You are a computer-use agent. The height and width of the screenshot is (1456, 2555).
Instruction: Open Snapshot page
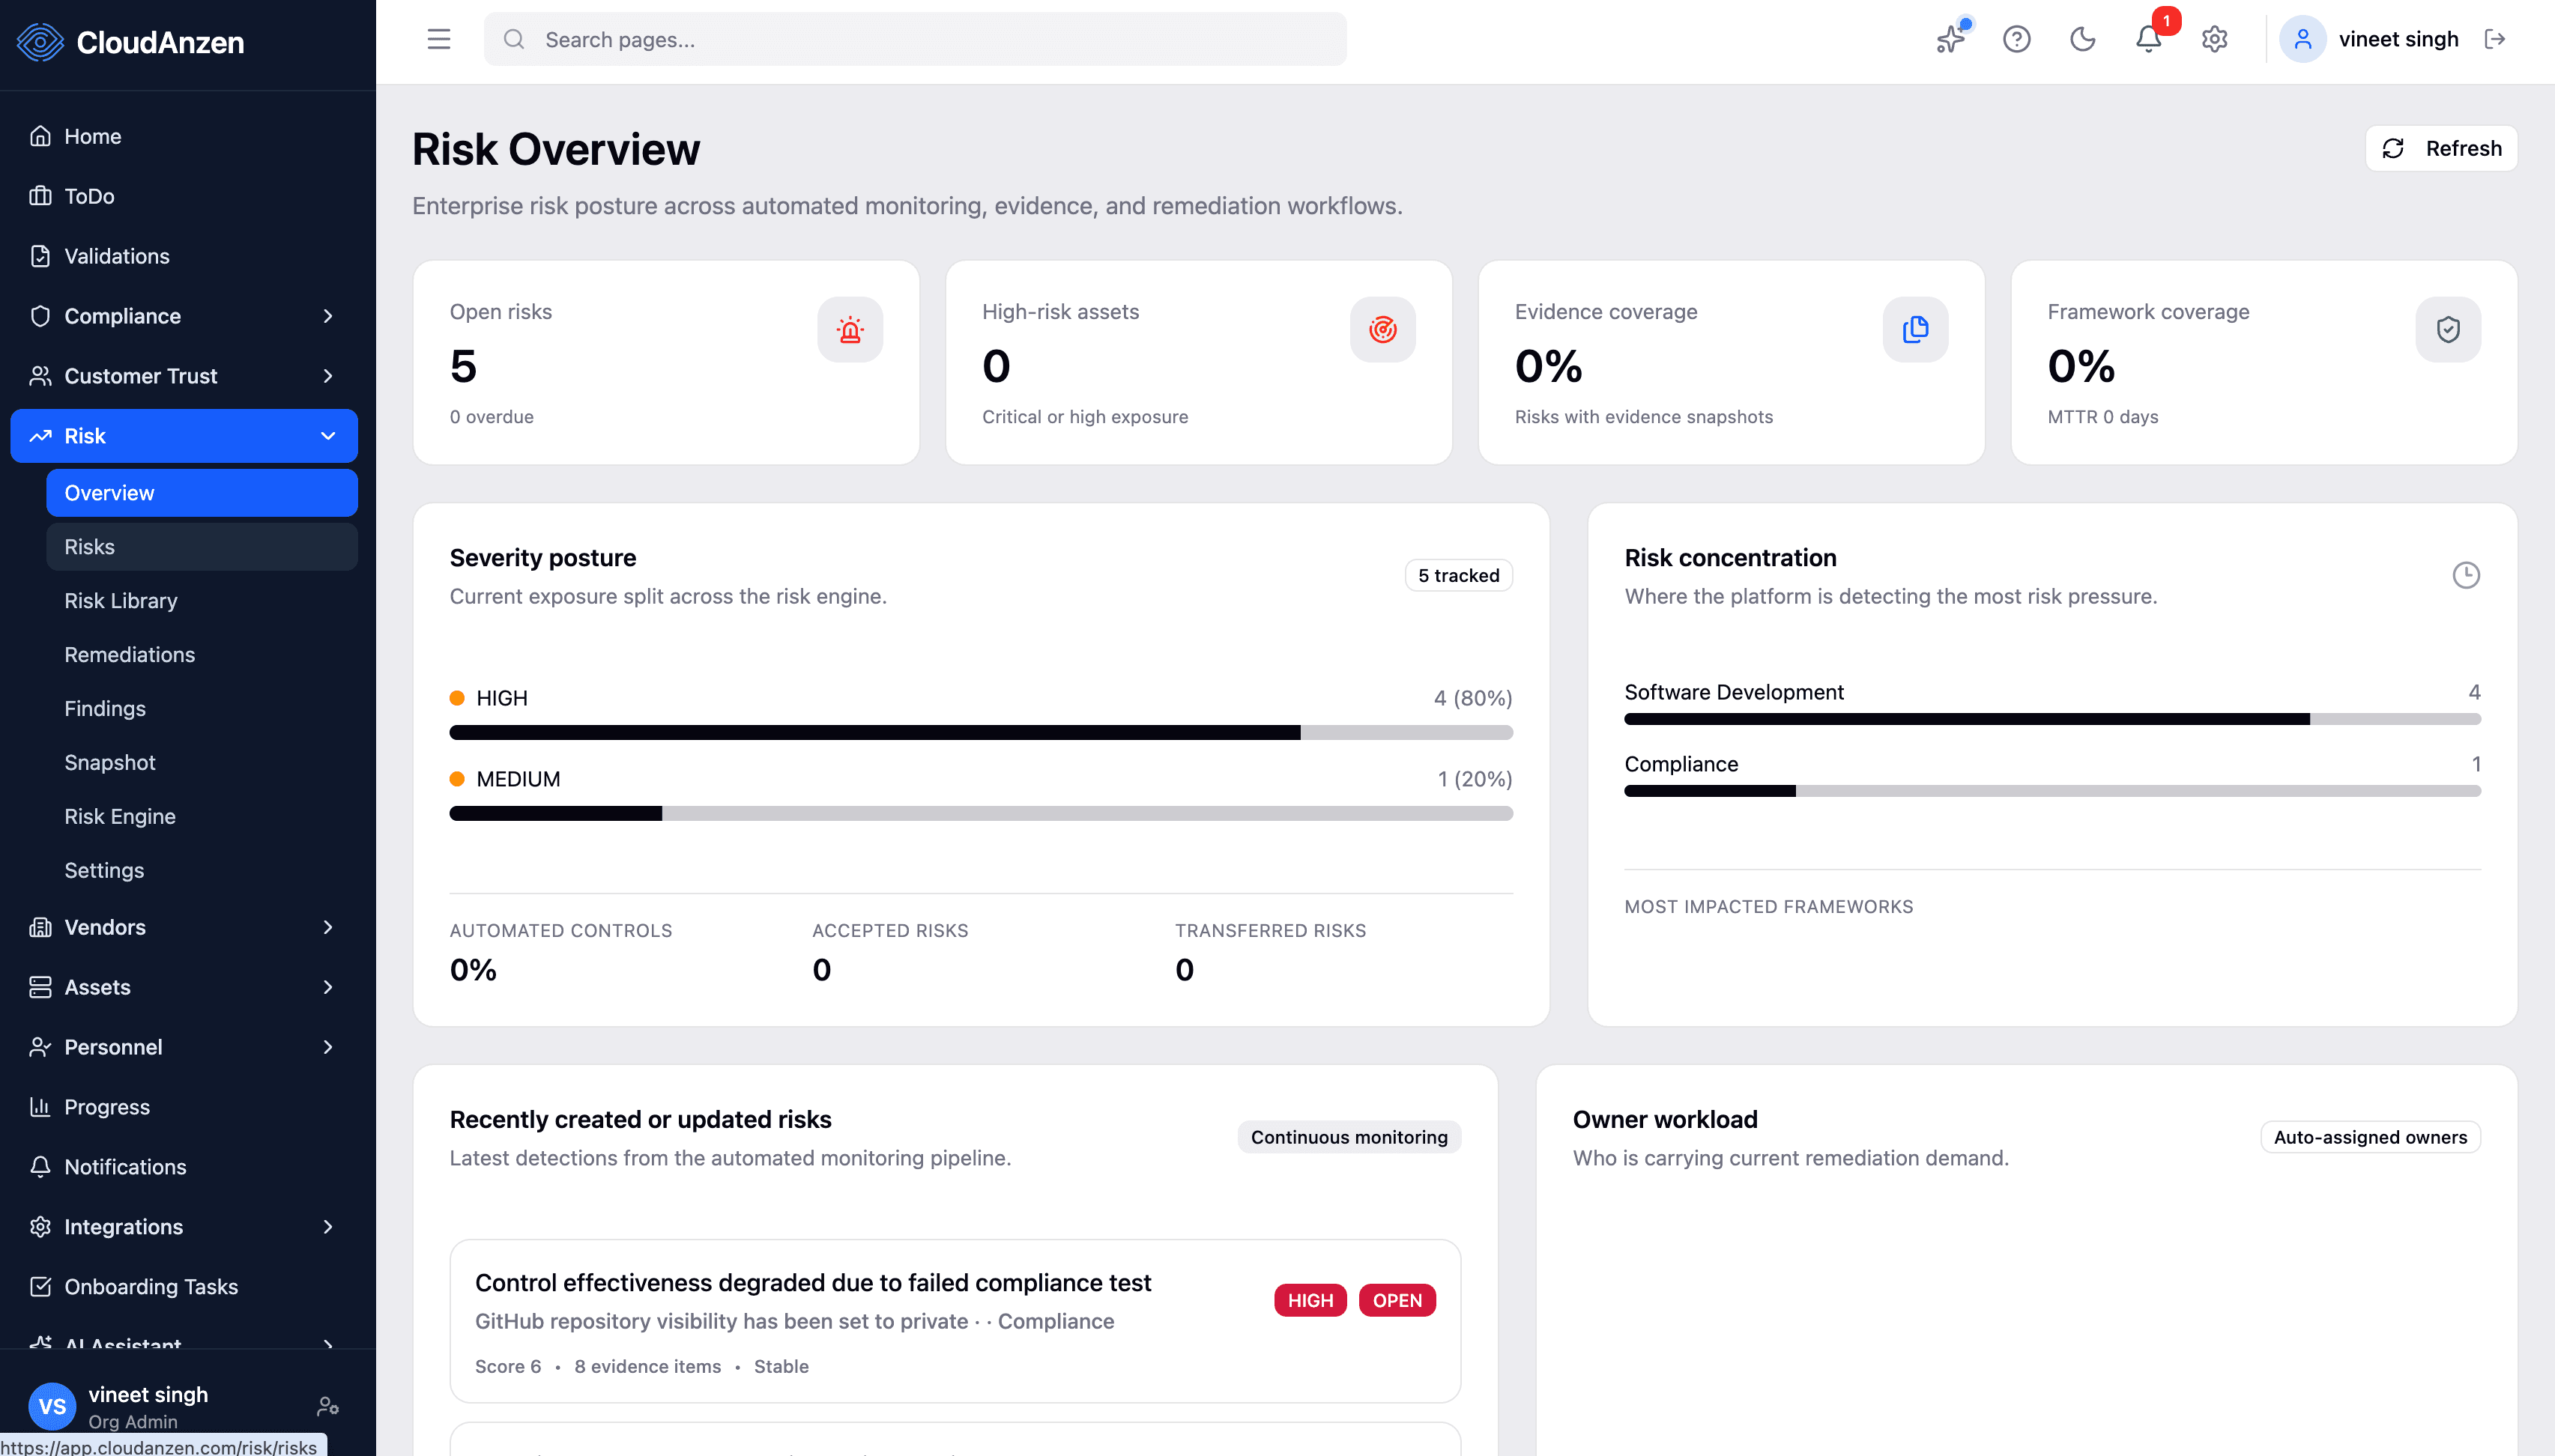tap(201, 763)
